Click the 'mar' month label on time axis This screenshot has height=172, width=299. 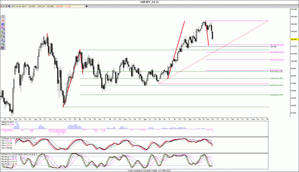tap(253, 119)
